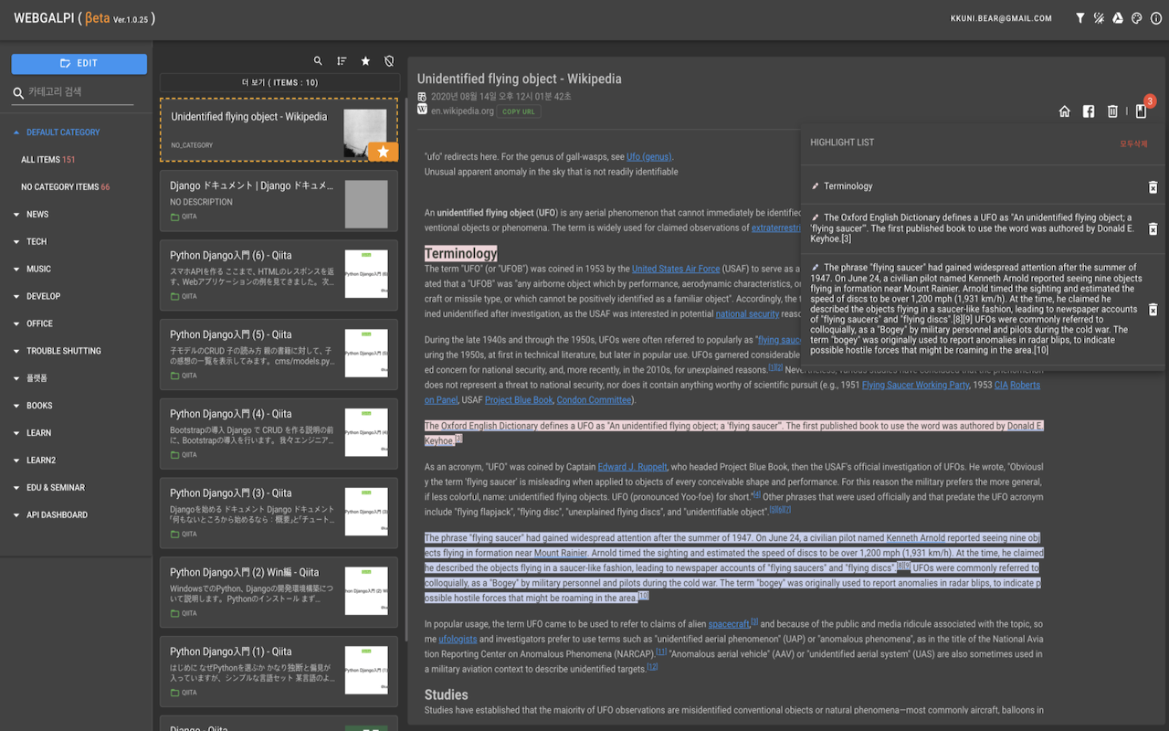This screenshot has height=731, width=1169.
Task: Open the color palette theme icon
Action: (x=1136, y=17)
